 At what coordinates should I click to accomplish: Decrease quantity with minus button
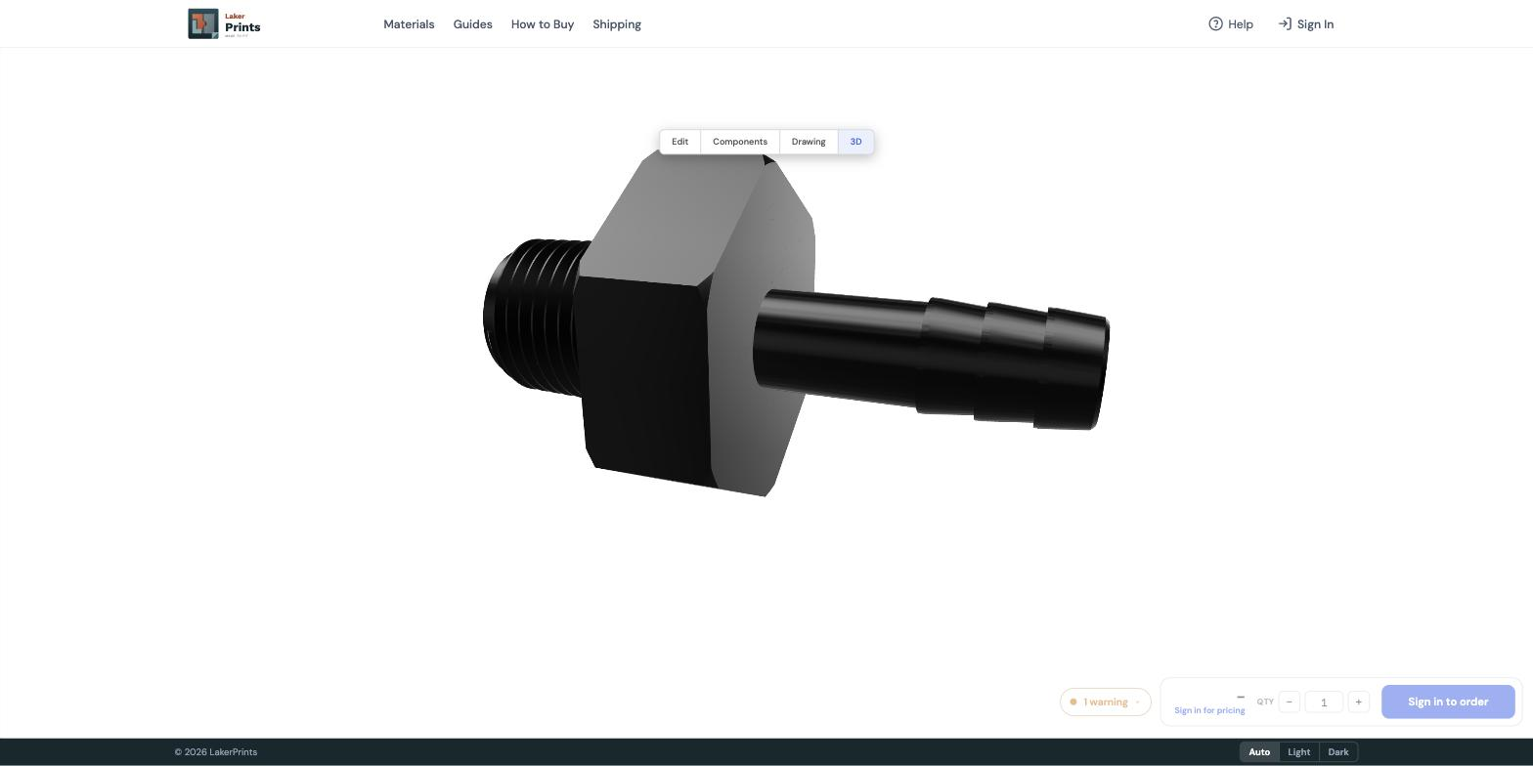tap(1289, 702)
